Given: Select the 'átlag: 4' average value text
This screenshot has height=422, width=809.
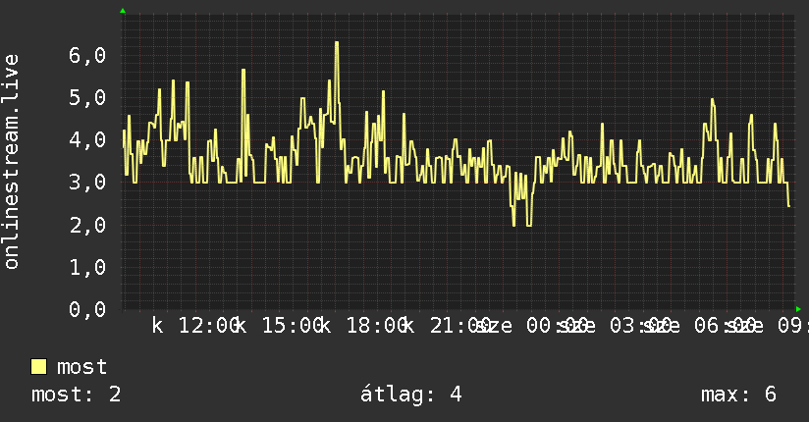Looking at the screenshot, I should pos(410,395).
